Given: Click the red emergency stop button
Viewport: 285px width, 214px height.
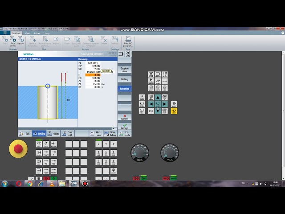Looking at the screenshot, I should pyautogui.click(x=18, y=148).
